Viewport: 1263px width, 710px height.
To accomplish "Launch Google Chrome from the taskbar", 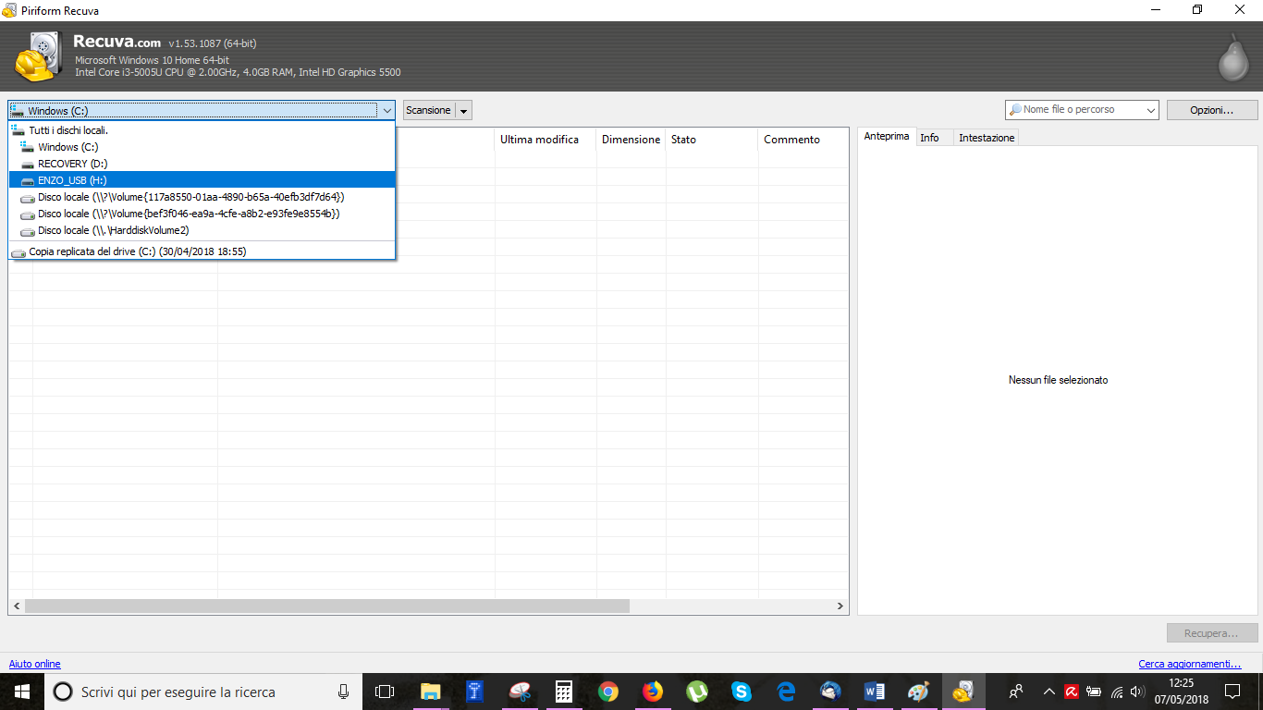I will (x=608, y=692).
